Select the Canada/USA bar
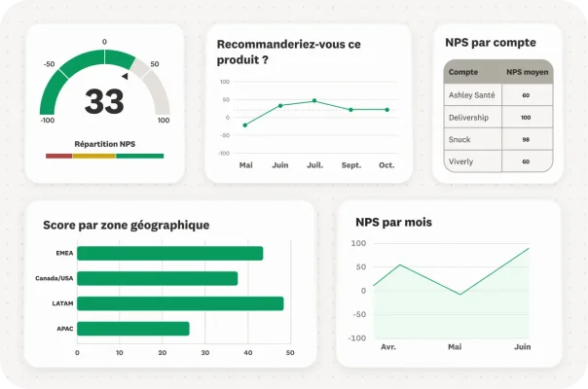Viewport: 588px width, 389px height. (x=157, y=278)
